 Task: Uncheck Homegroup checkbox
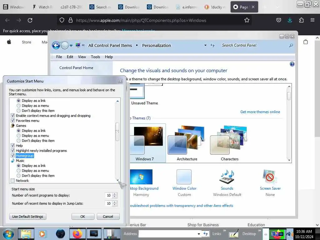[12, 156]
